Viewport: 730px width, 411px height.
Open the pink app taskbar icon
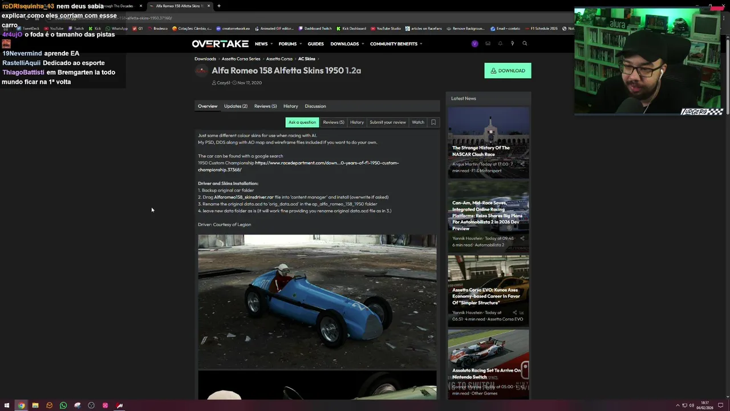[106, 405]
